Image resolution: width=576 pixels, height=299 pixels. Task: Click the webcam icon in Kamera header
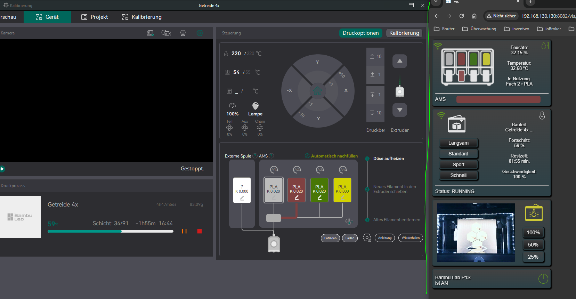(183, 33)
